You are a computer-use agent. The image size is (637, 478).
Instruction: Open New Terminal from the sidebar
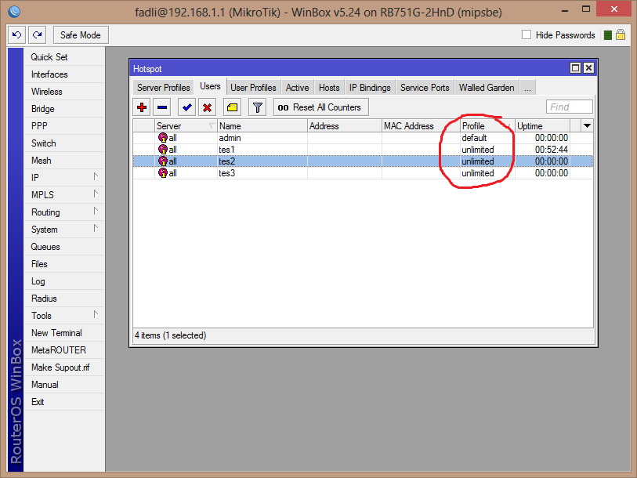coord(56,332)
